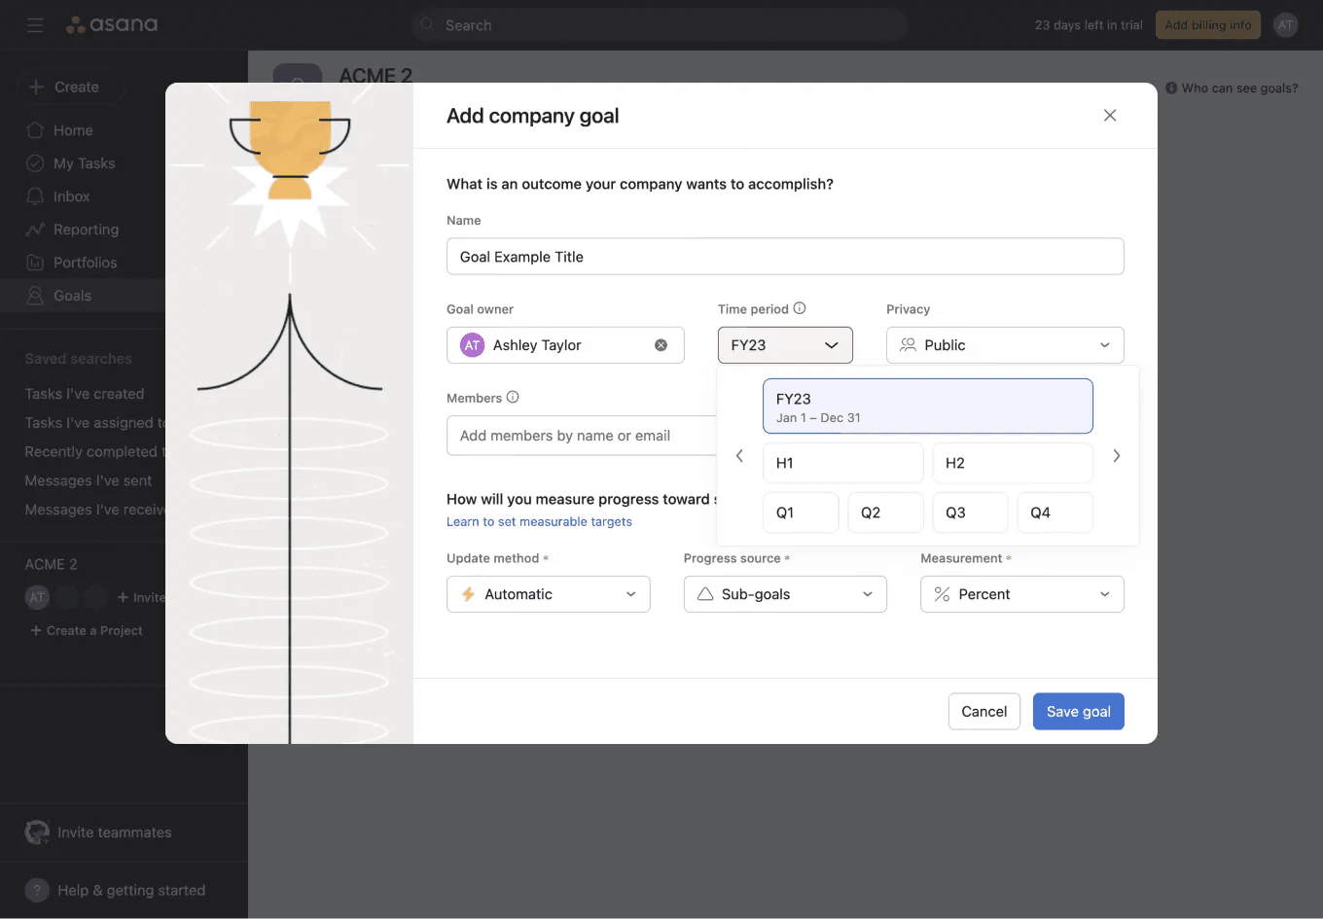Pick the Q4 quarter option

click(1054, 513)
